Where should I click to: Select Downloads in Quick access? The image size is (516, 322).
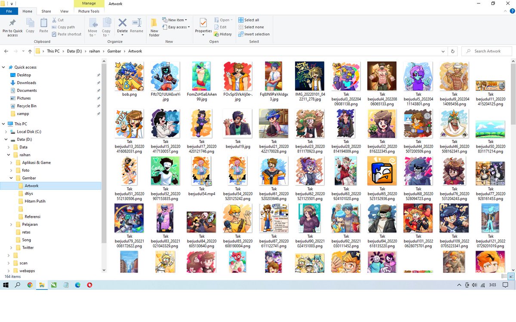click(26, 83)
